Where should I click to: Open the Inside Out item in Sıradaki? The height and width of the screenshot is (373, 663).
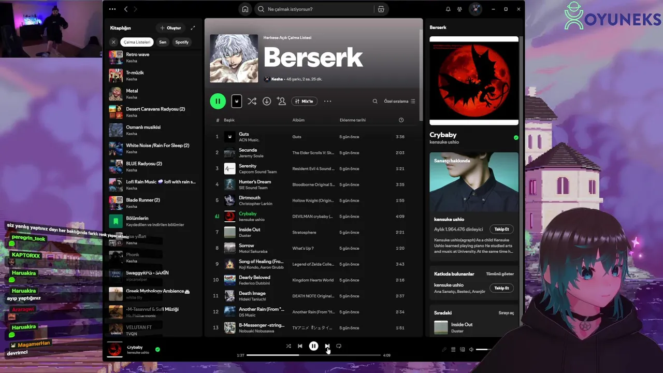[474, 327]
